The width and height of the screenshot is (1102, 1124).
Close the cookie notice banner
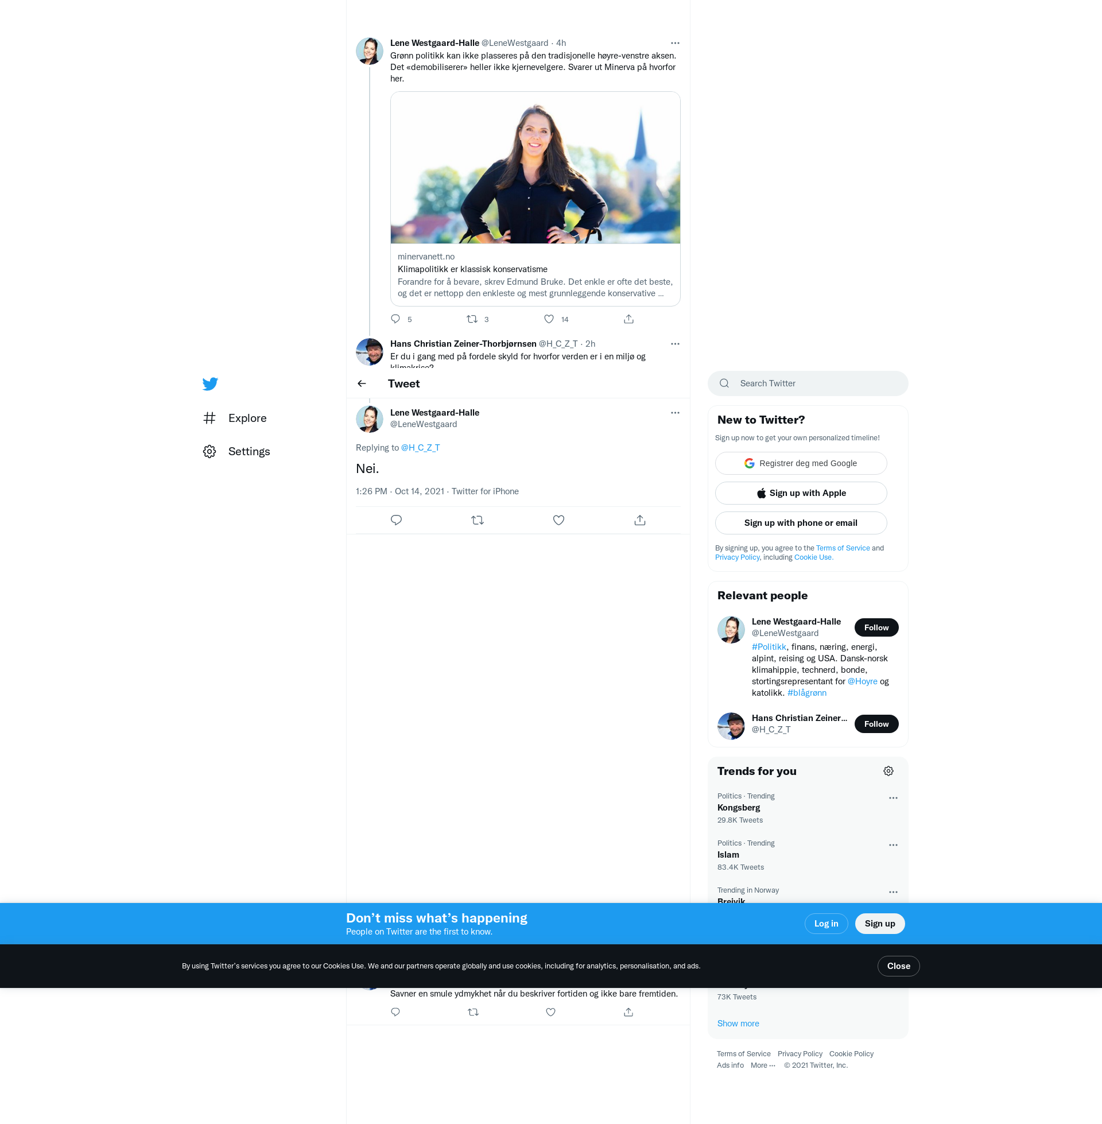pyautogui.click(x=898, y=966)
